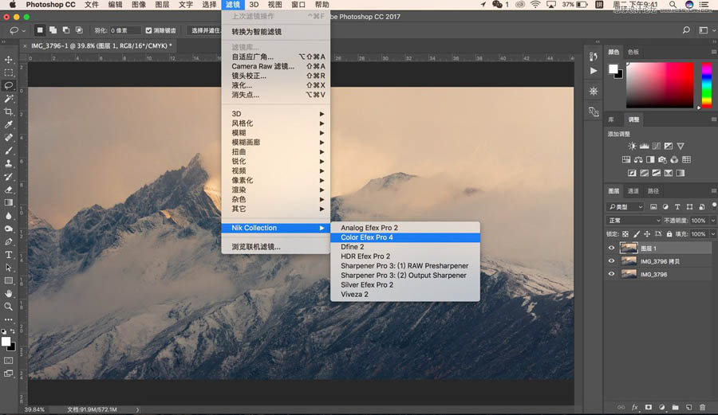The height and width of the screenshot is (415, 718).
Task: Pick a hue on the rainbow slider
Action: point(707,85)
